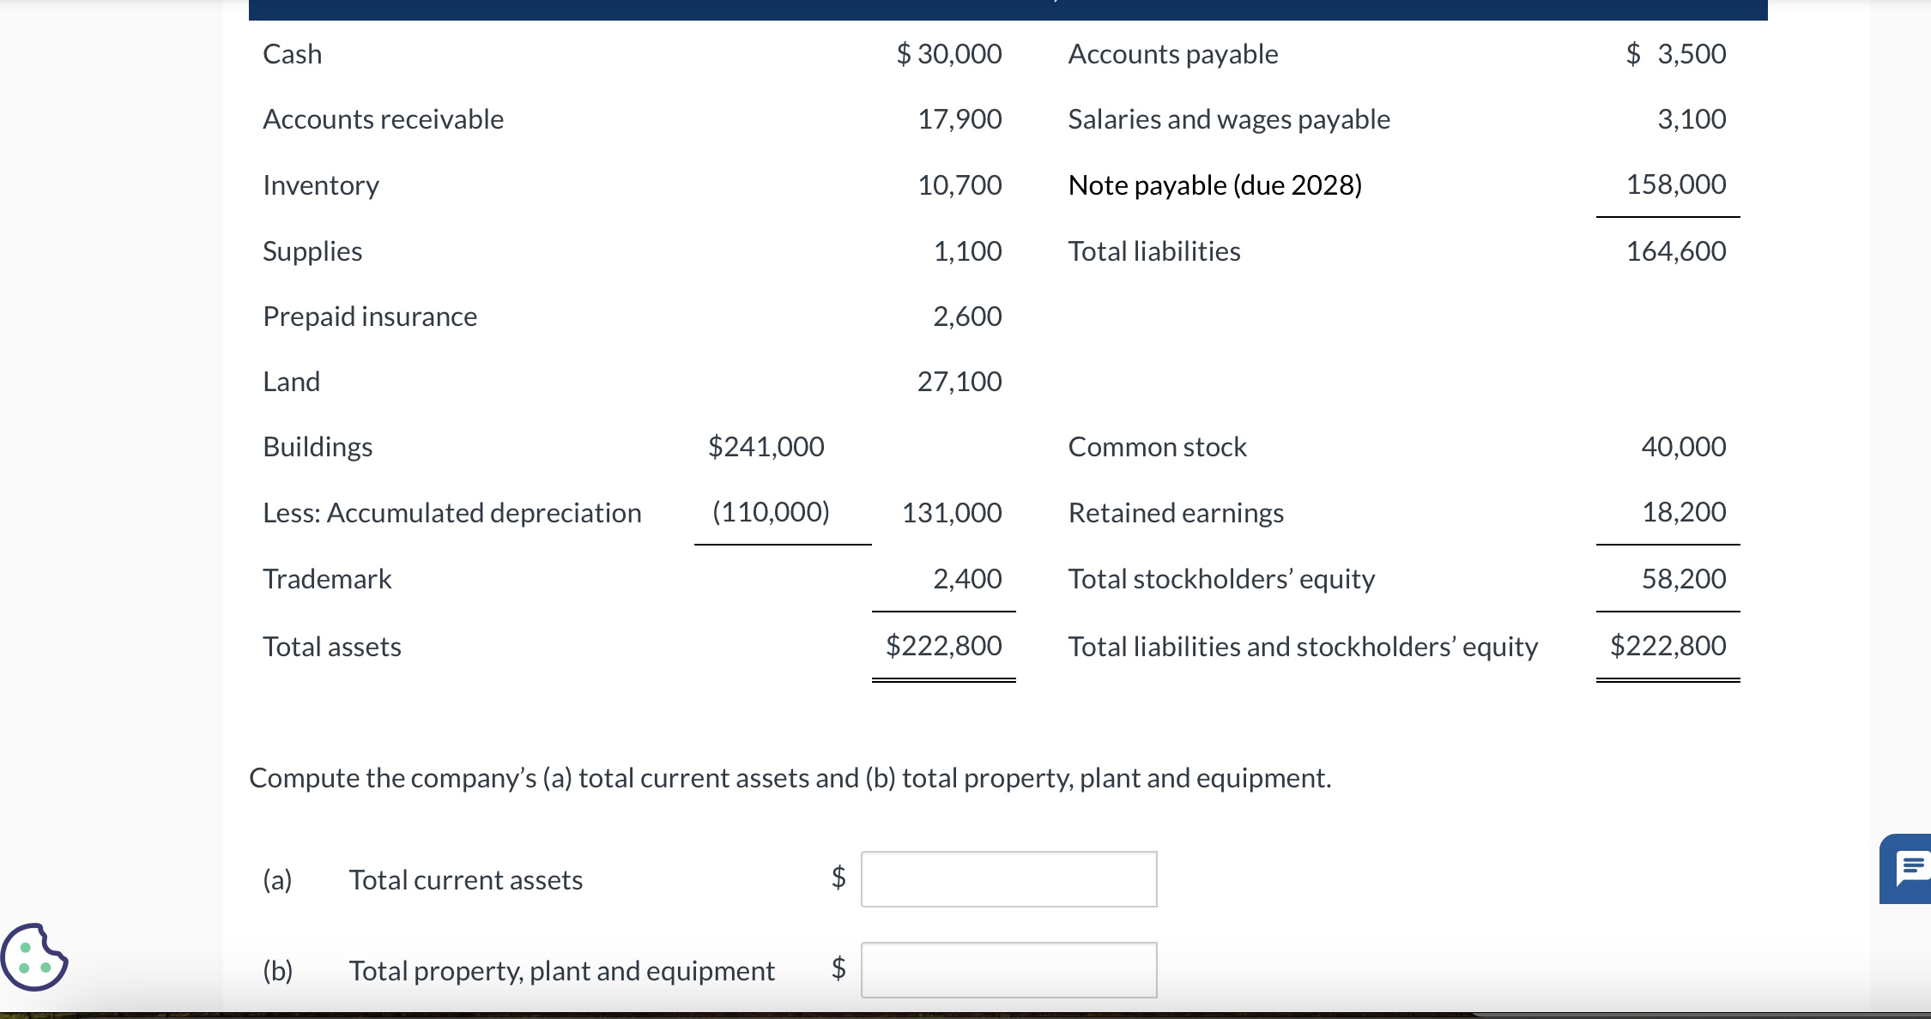Click the Accounts payable label
The image size is (1931, 1019).
[1172, 53]
